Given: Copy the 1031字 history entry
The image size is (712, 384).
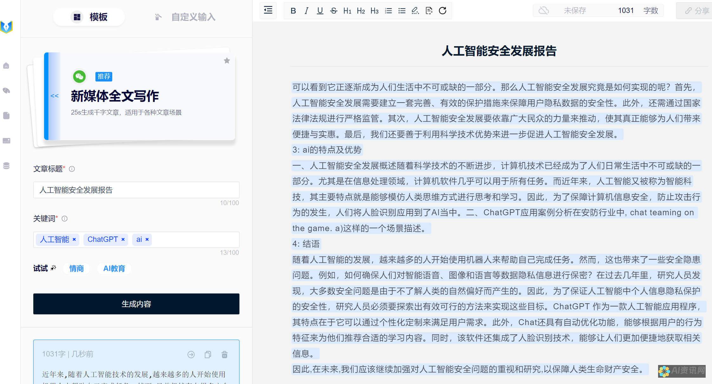Looking at the screenshot, I should [208, 355].
